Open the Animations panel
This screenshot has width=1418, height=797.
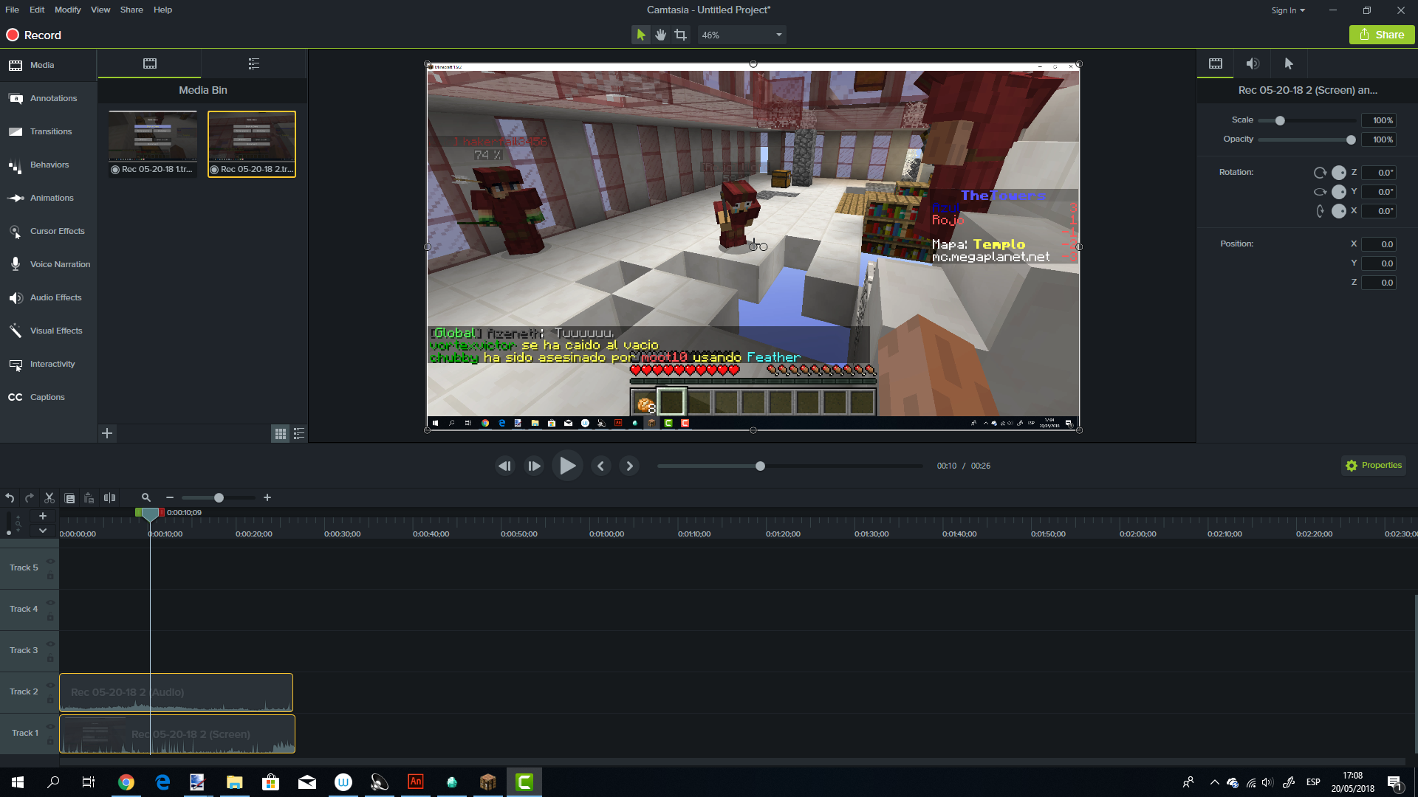click(48, 198)
